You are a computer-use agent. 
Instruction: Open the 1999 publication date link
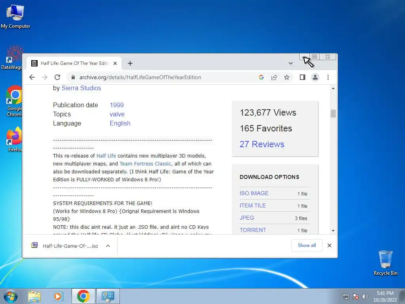117,105
